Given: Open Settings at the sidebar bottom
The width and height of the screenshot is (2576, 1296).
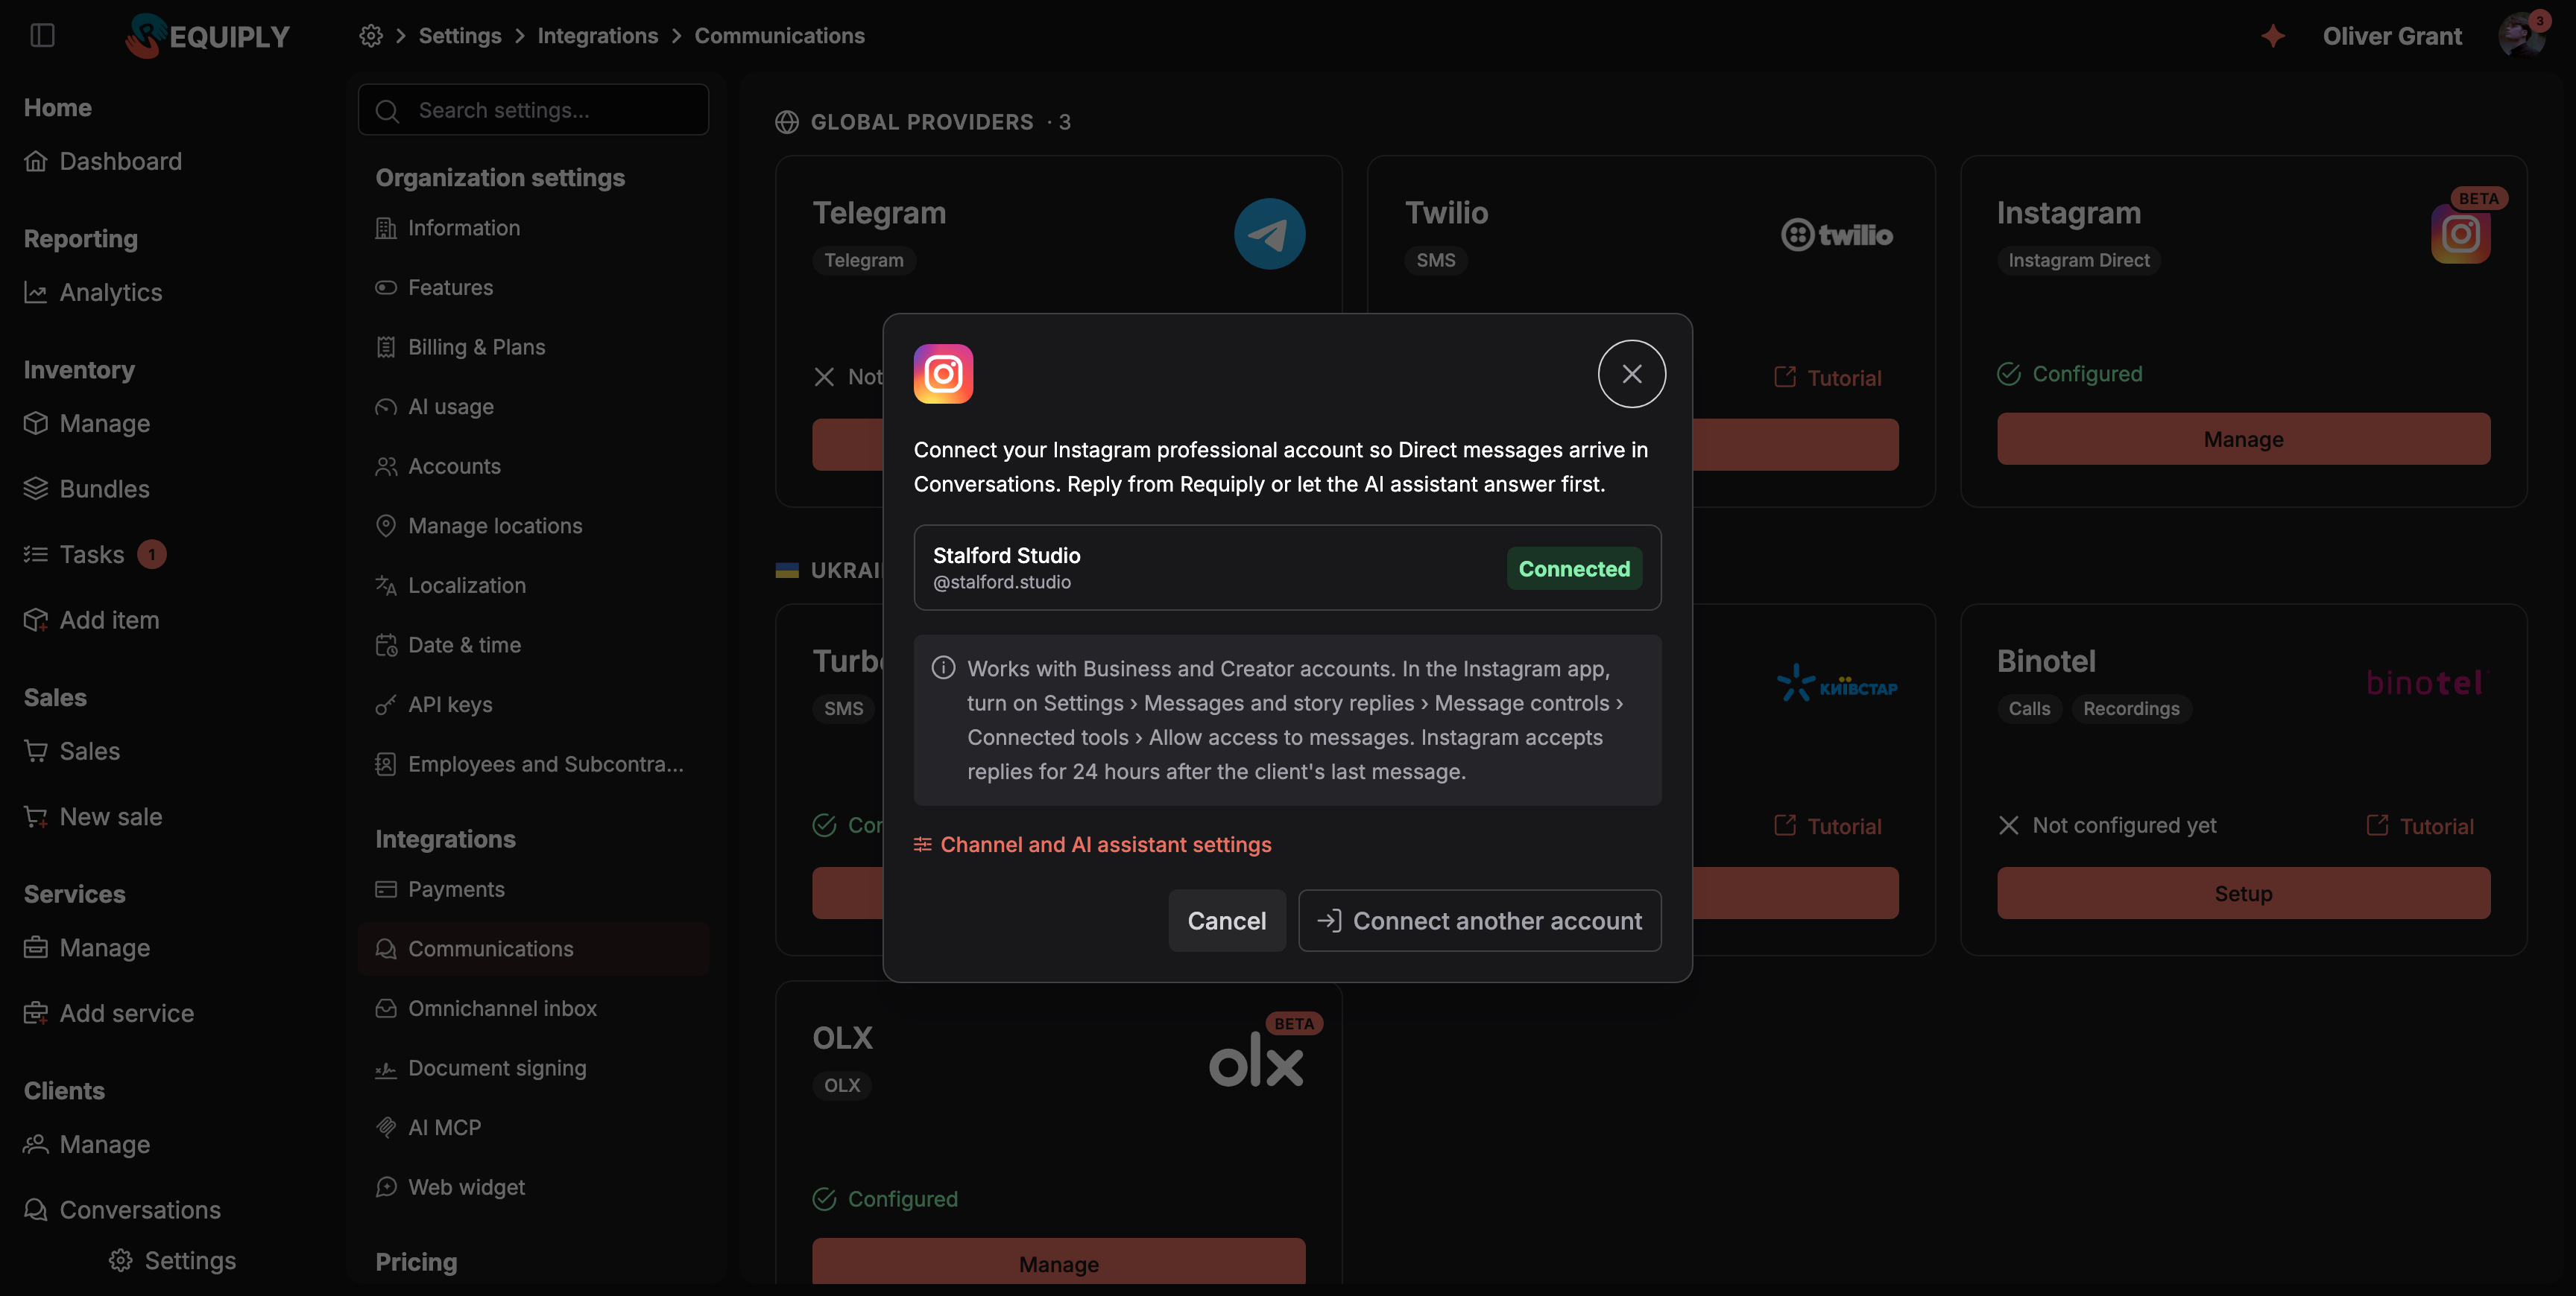Looking at the screenshot, I should (172, 1260).
